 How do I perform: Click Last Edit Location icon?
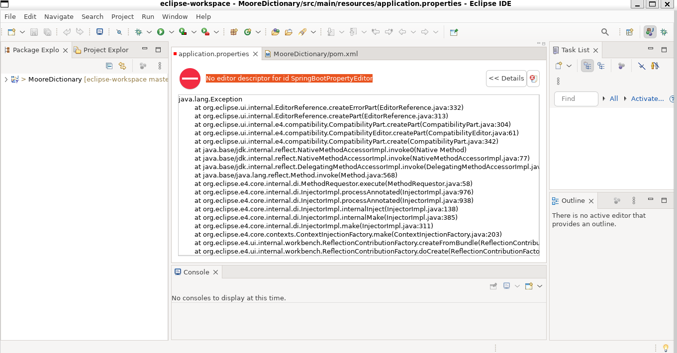[376, 32]
